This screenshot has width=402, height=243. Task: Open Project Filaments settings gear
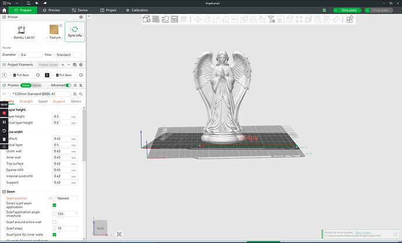[x=81, y=65]
